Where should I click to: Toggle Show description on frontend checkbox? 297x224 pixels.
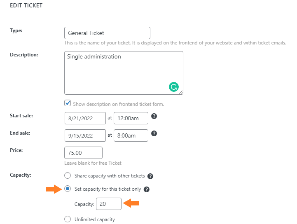(x=68, y=103)
